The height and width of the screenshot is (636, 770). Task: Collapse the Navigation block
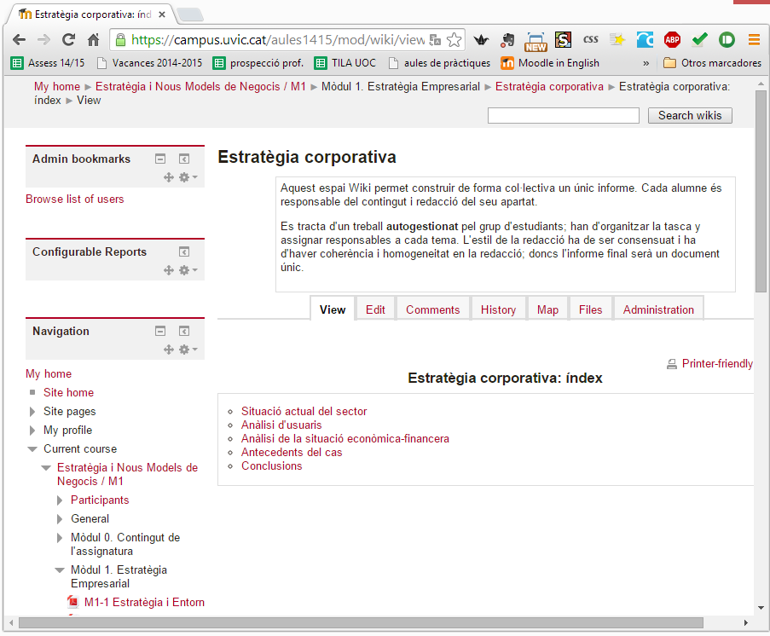[x=159, y=331]
